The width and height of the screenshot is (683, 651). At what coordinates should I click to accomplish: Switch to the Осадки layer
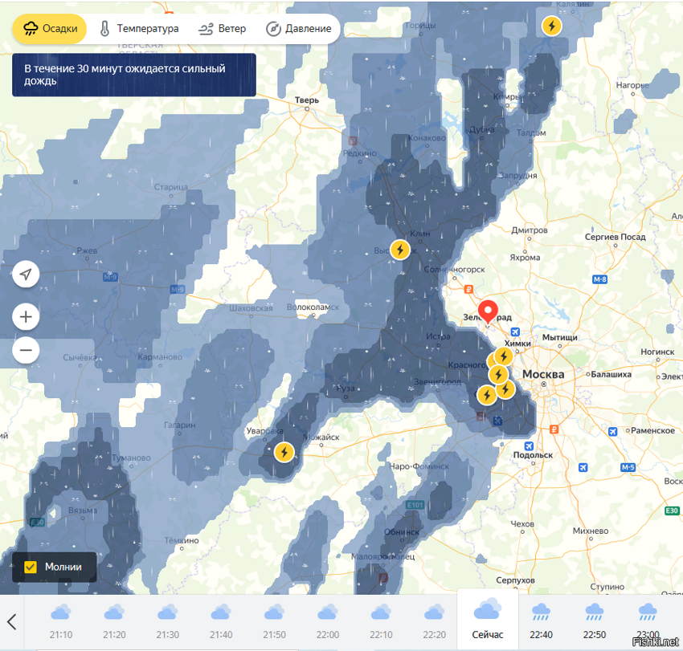pos(50,29)
